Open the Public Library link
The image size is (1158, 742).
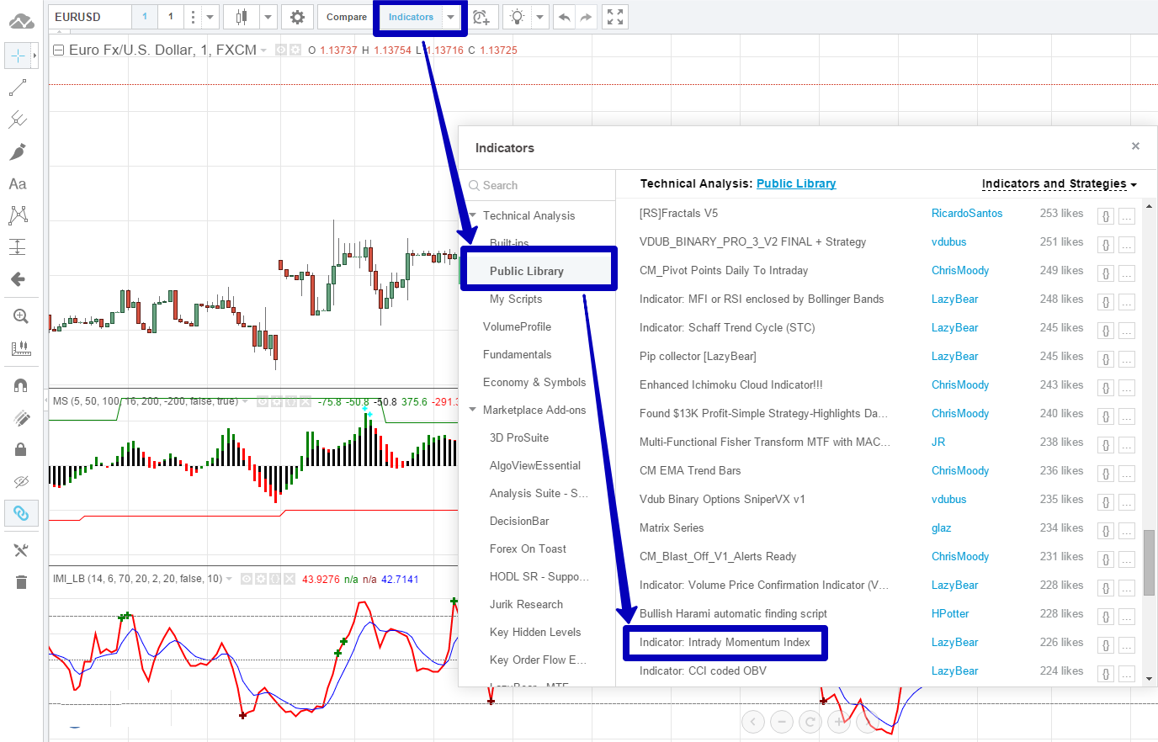coord(796,183)
